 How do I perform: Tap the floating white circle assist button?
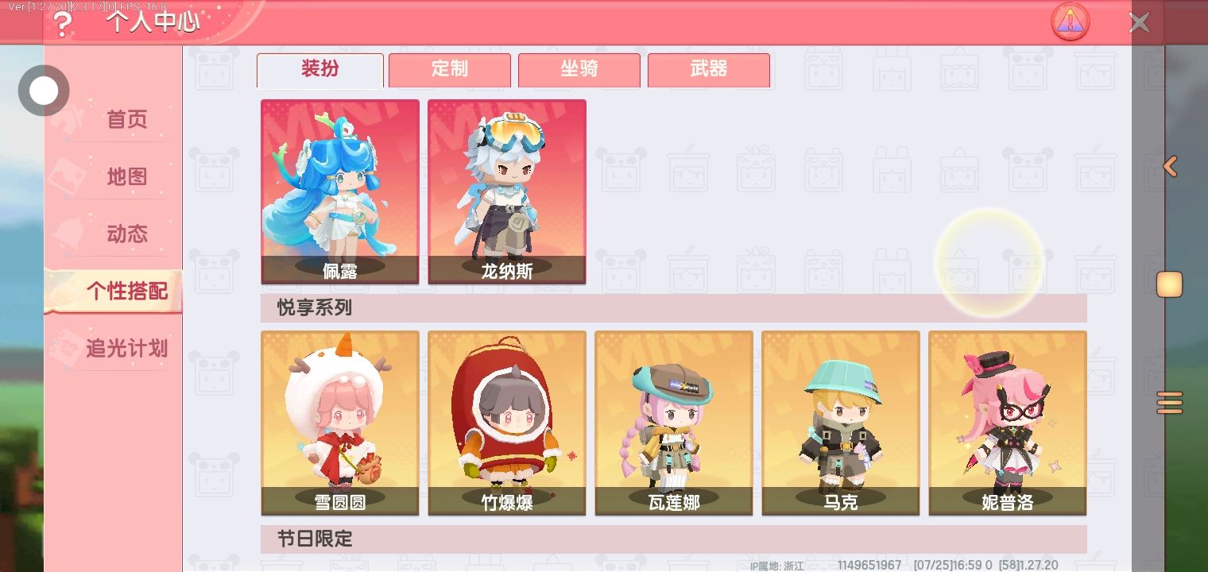44,91
